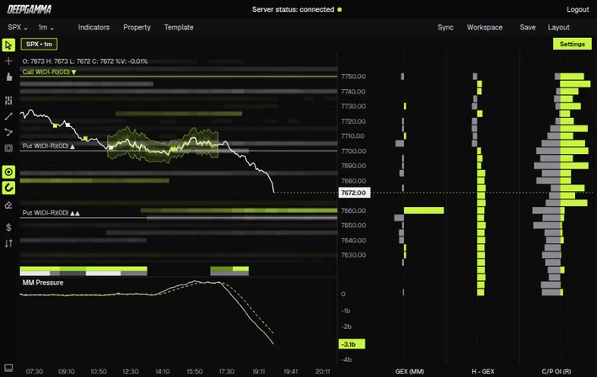Open the Settings panel
597x377 pixels.
click(573, 44)
